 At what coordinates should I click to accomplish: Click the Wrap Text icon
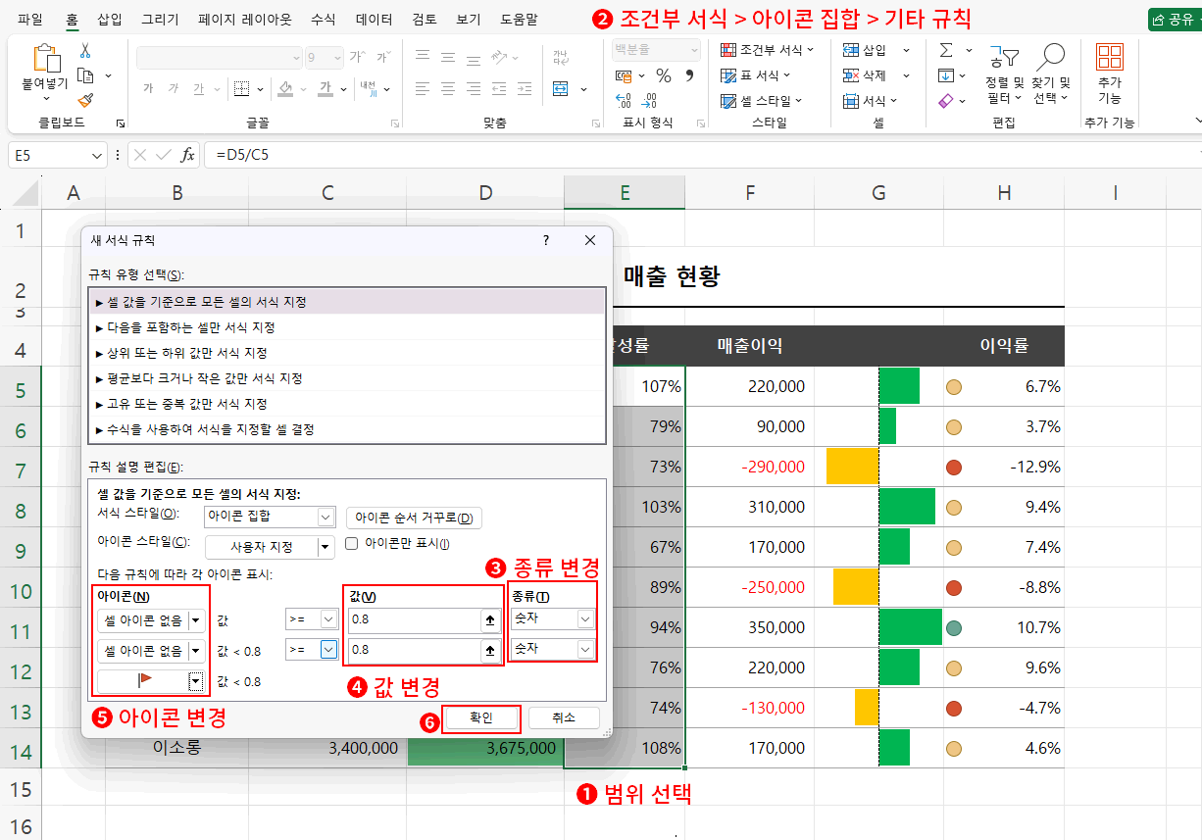(x=561, y=57)
